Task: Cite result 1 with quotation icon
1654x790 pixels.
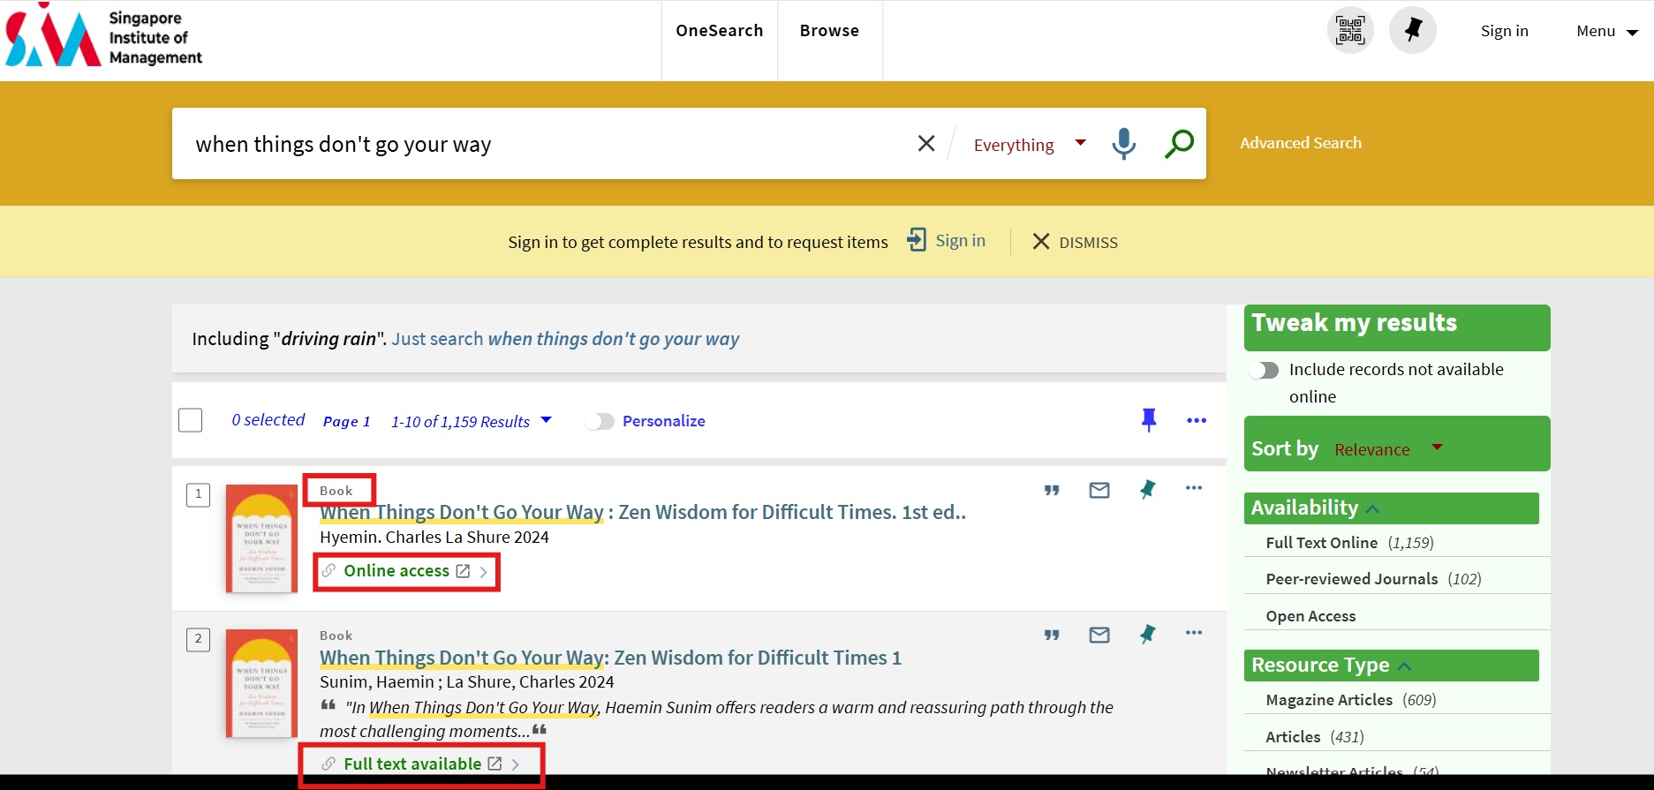Action: tap(1052, 490)
